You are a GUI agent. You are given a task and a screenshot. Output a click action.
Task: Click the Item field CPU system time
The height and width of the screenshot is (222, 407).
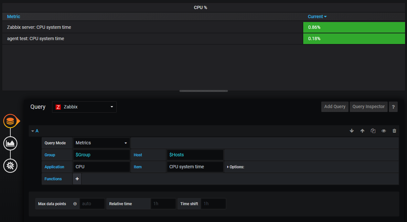[195, 167]
